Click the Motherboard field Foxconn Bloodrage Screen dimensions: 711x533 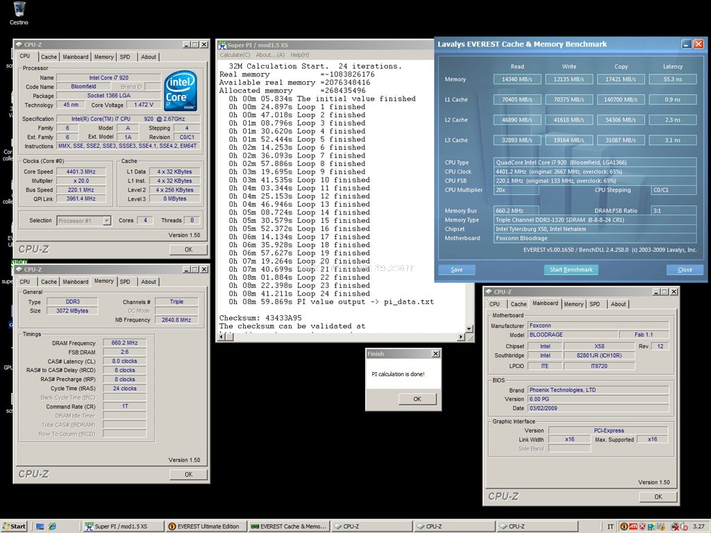(x=595, y=239)
